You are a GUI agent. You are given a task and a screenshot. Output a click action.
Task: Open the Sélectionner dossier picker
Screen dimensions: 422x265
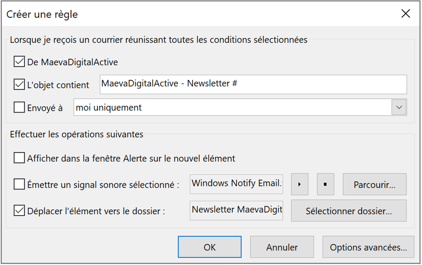(349, 211)
